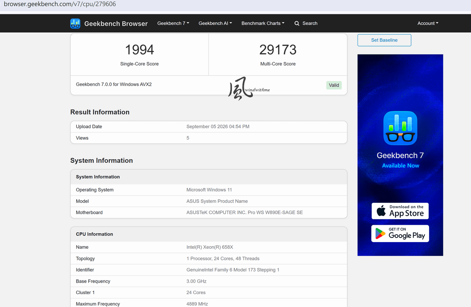Click the Intel Xeon 658X processor name
The image size is (471, 307).
[x=210, y=247]
